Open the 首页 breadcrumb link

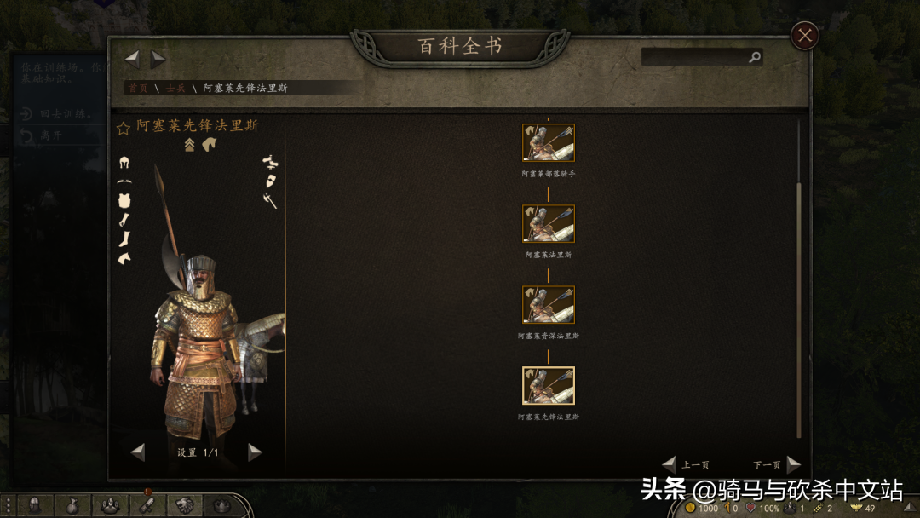point(138,88)
